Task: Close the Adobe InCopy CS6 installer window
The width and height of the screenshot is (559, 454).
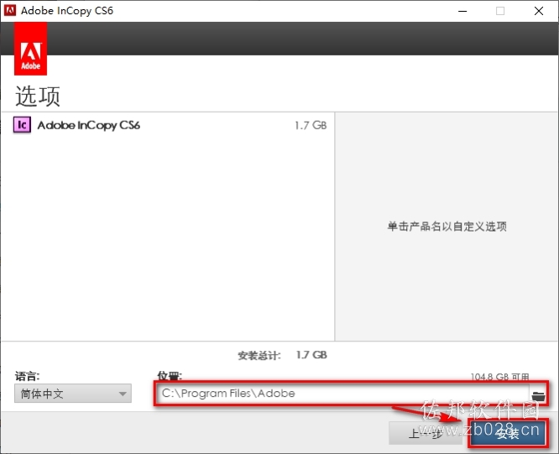Action: click(x=539, y=11)
